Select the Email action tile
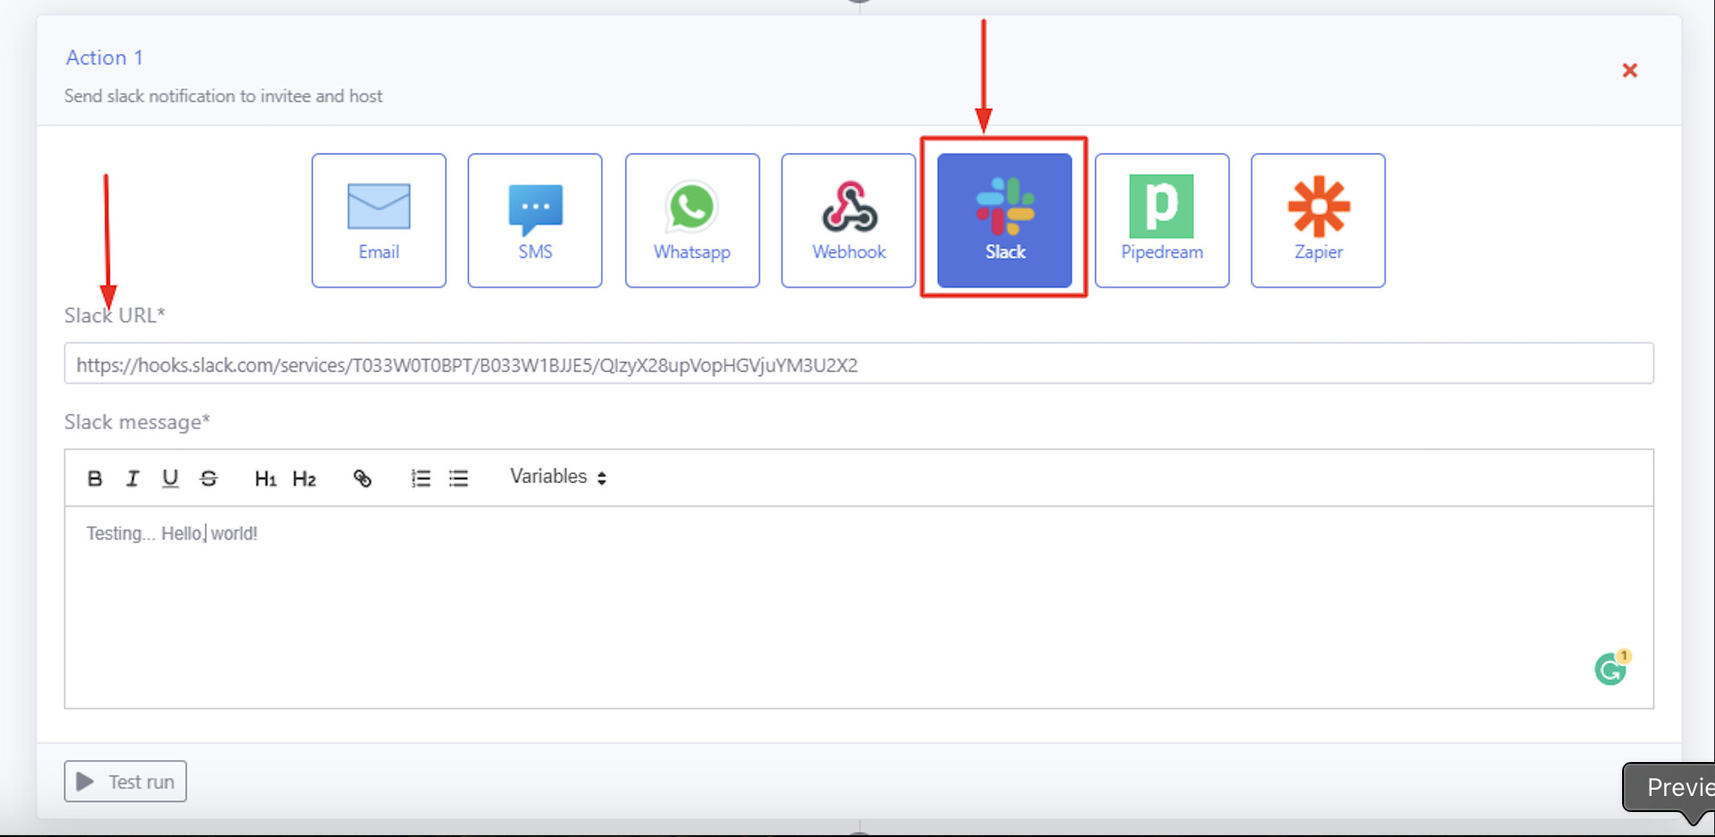 tap(379, 220)
